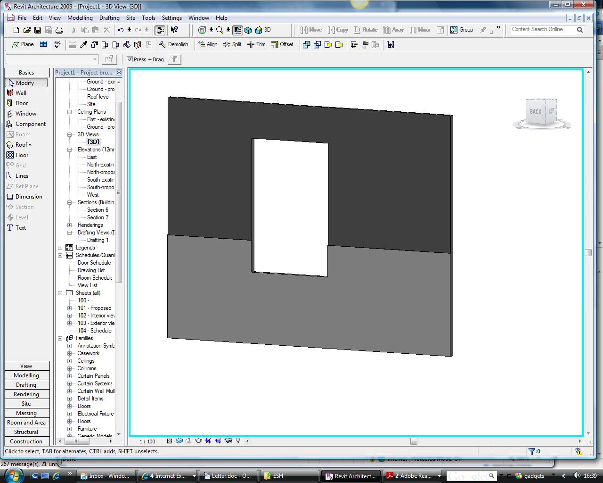
Task: Open the Door Schedule view
Action: click(x=94, y=263)
